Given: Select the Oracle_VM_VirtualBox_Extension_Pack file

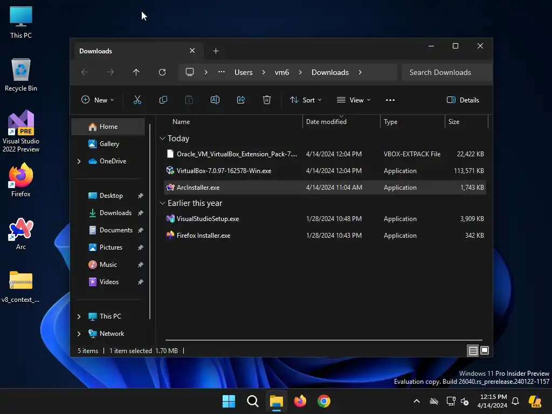Looking at the screenshot, I should tap(325, 154).
